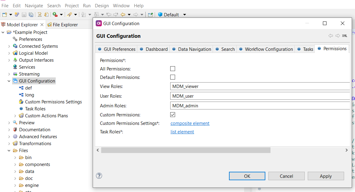The width and height of the screenshot is (355, 192).
Task: Click the dialog horizontal scrollbar thumb
Action: pos(185,150)
